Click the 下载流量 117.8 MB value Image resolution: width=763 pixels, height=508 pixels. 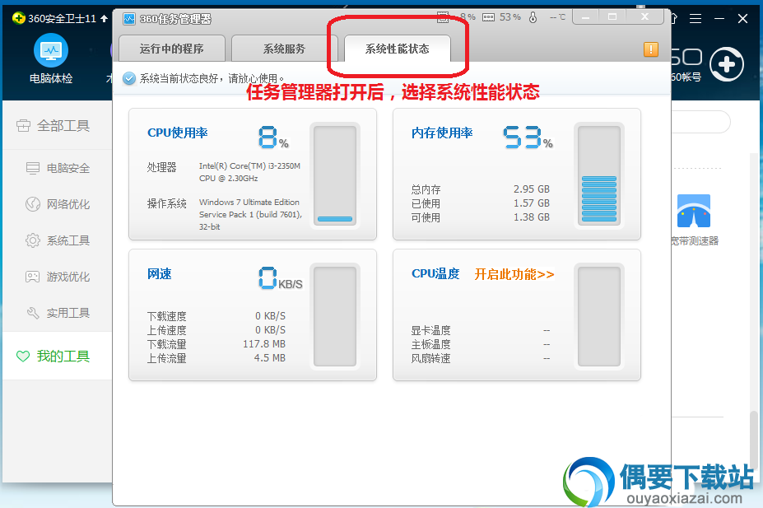tap(264, 344)
